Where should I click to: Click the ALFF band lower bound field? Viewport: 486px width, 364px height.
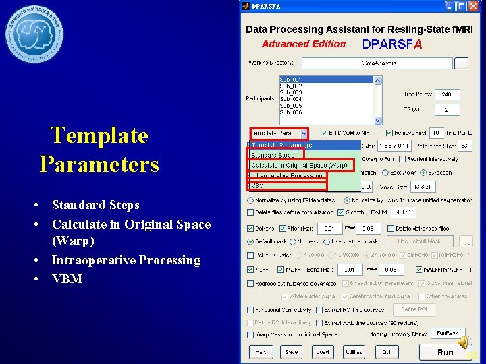350,270
